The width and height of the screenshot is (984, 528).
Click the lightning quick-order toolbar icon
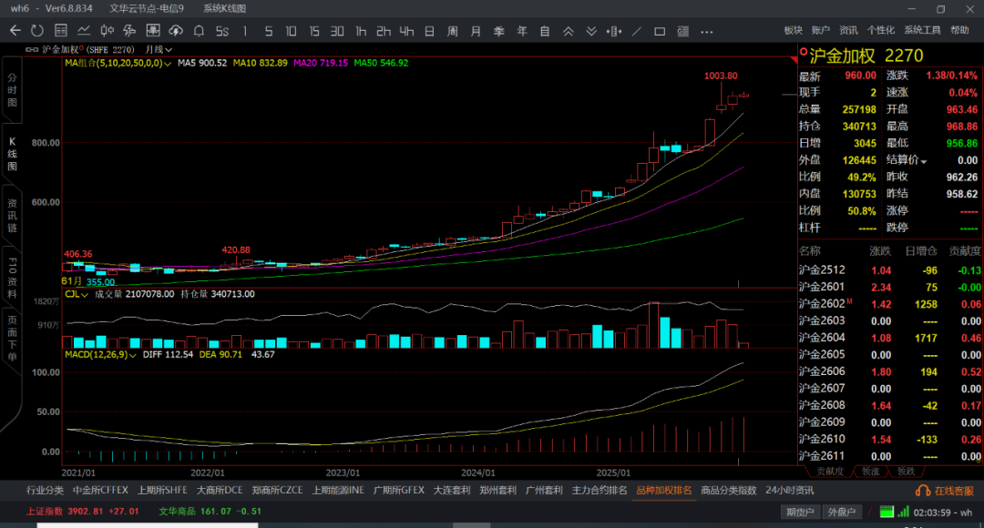129,31
